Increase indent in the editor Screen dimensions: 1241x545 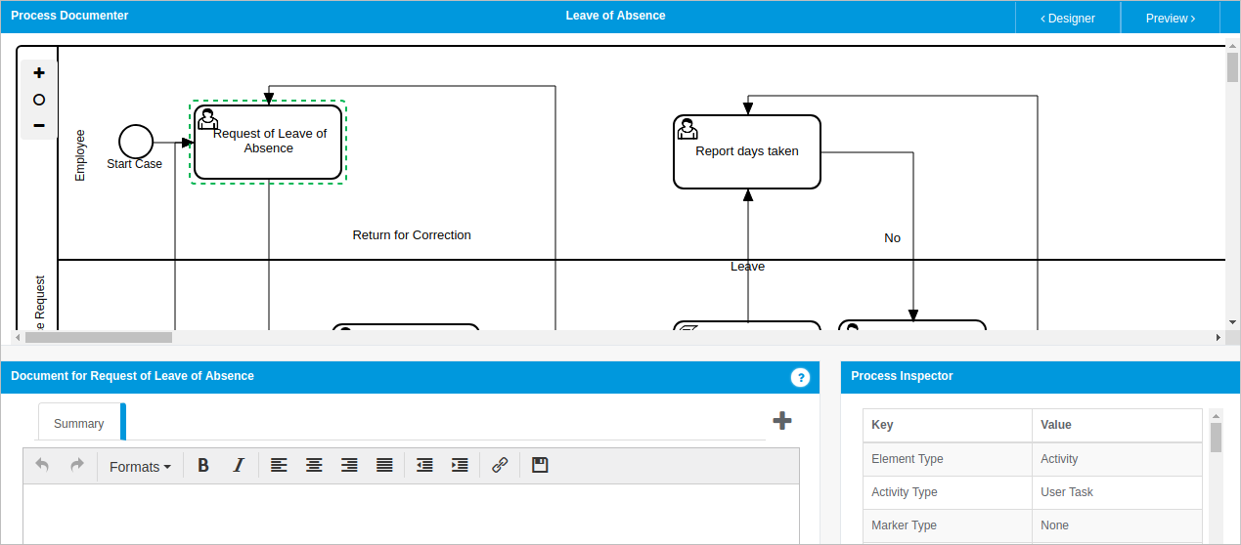tap(460, 466)
